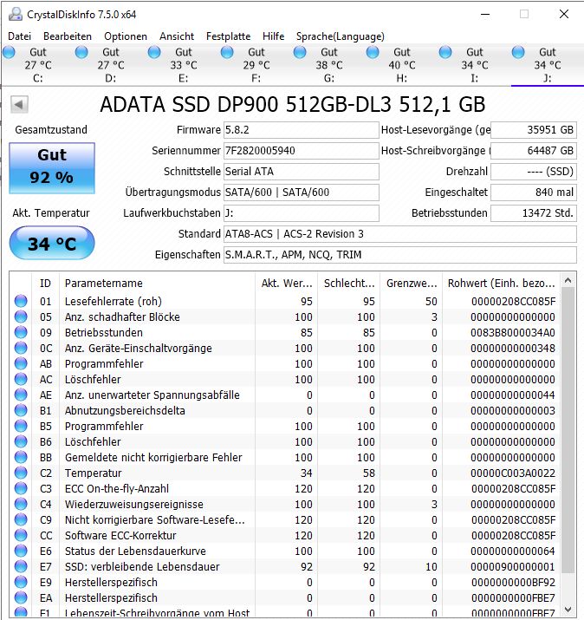Click status icon of E9 Herstellerspezifisch row
Screen dimensions: 584x620
21,582
